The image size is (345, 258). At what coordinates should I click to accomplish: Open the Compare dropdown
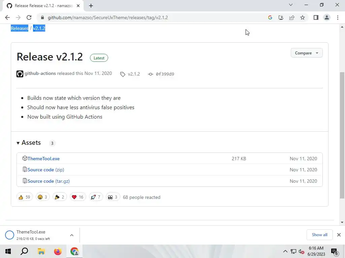coord(307,53)
